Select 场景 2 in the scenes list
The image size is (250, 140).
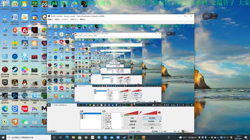click(82, 115)
